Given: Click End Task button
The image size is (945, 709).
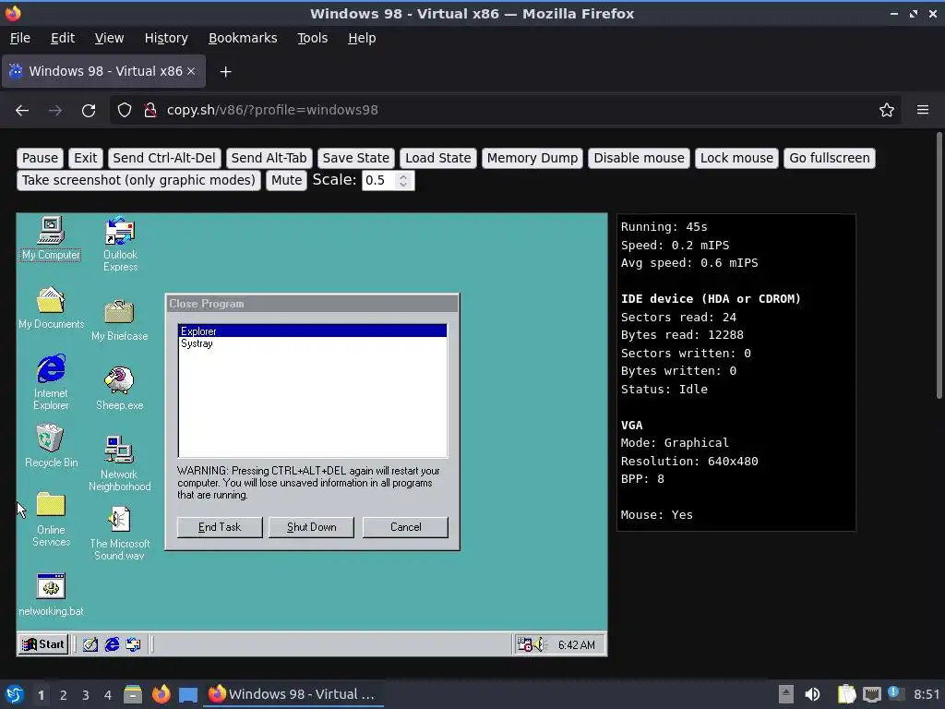Looking at the screenshot, I should click(220, 527).
